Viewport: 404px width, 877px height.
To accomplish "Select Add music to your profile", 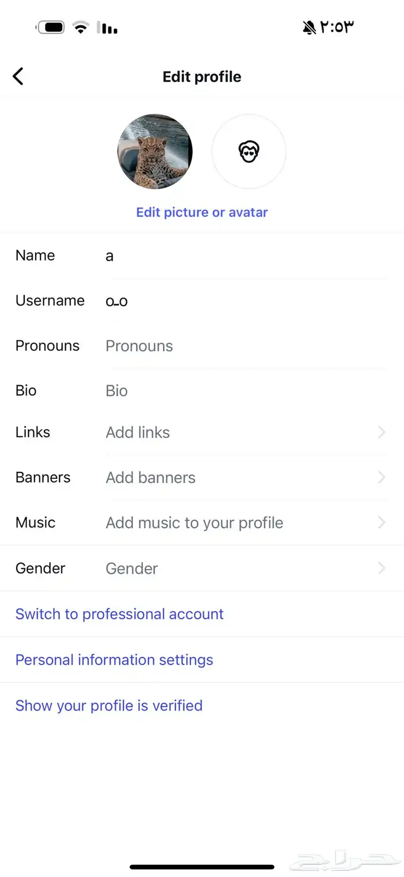I will click(x=194, y=523).
